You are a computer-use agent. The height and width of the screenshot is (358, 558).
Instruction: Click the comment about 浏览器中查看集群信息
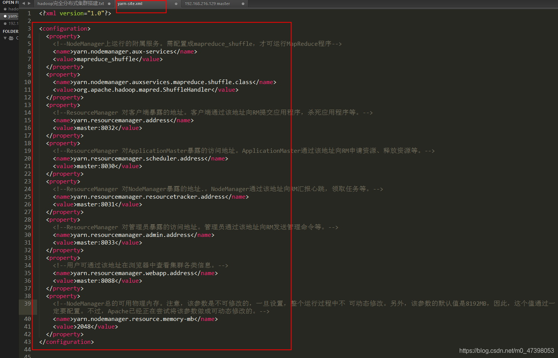(x=140, y=266)
